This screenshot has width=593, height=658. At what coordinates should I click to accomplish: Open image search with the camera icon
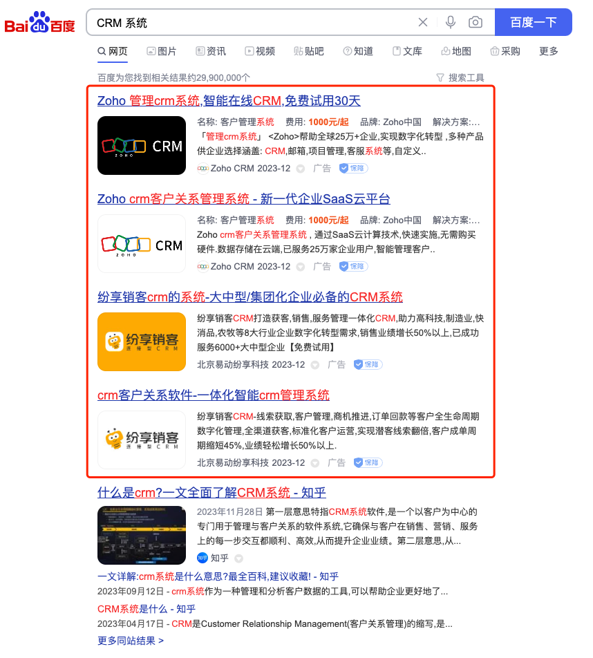(475, 22)
